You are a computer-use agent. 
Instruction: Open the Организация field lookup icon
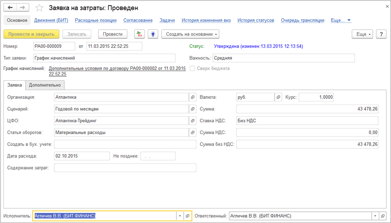pyautogui.click(x=193, y=97)
